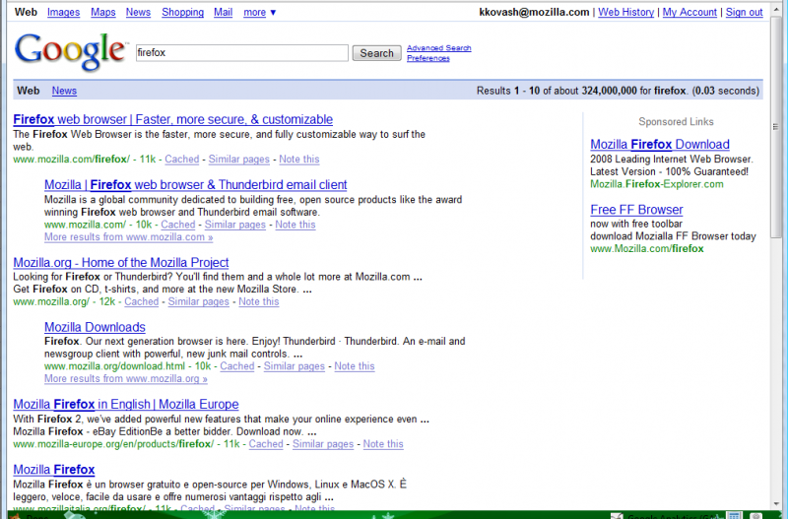Expand the 'more' dropdown in top navigation
Viewport: 788px width, 519px height.
(260, 12)
